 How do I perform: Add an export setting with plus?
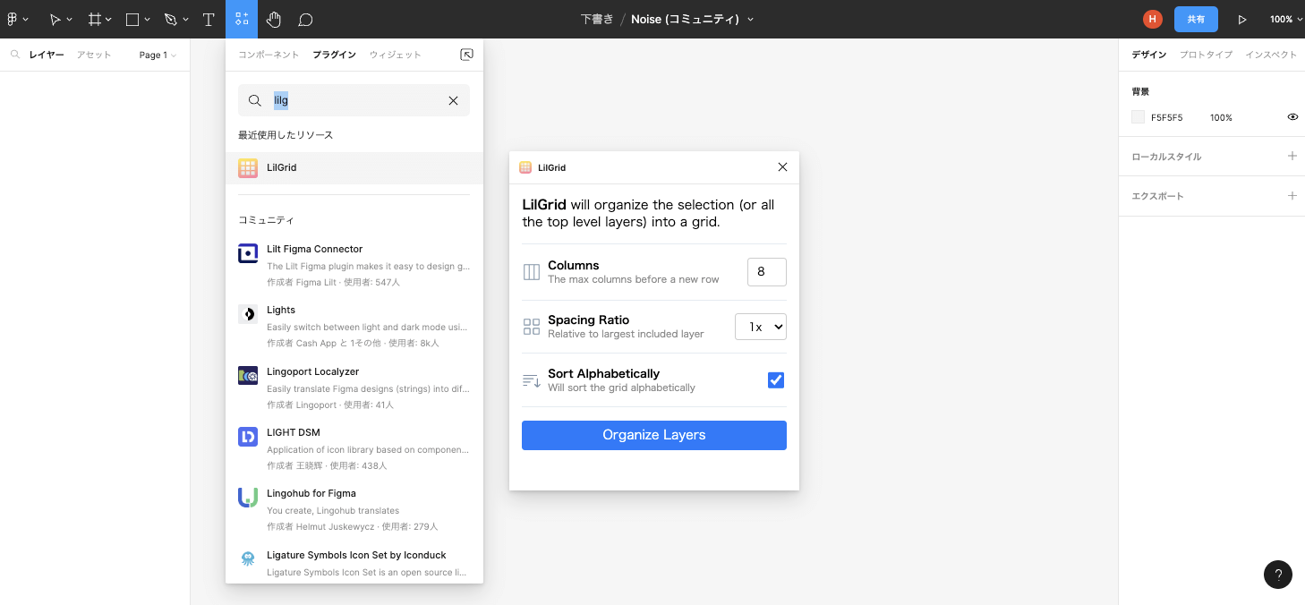pyautogui.click(x=1292, y=195)
